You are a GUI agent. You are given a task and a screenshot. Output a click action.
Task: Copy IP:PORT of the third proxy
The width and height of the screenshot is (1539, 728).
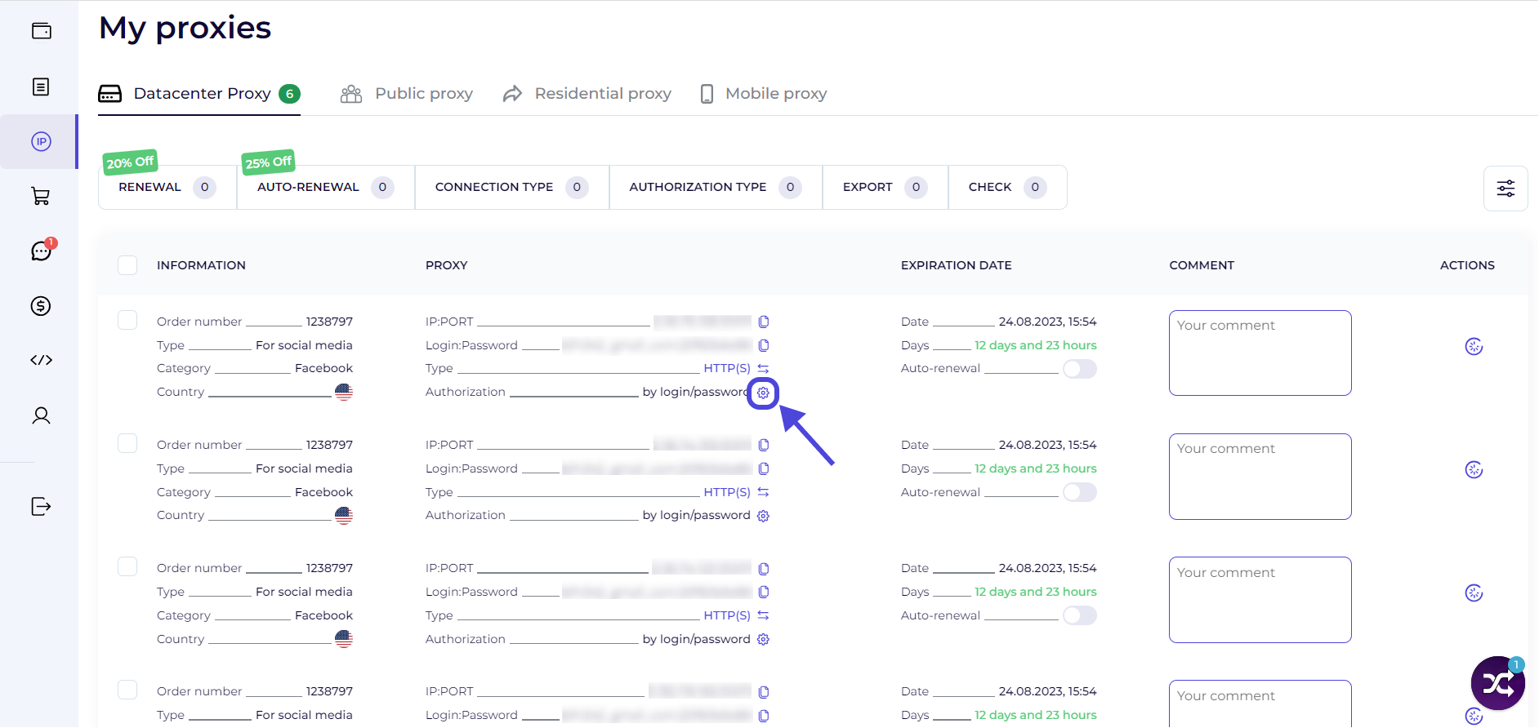pyautogui.click(x=764, y=569)
